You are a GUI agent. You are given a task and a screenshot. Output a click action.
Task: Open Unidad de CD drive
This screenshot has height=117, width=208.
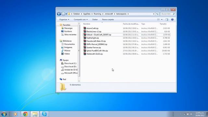[71, 70]
